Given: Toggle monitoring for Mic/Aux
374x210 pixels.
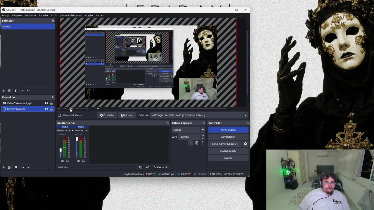Looking at the screenshot, I should point(84,161).
